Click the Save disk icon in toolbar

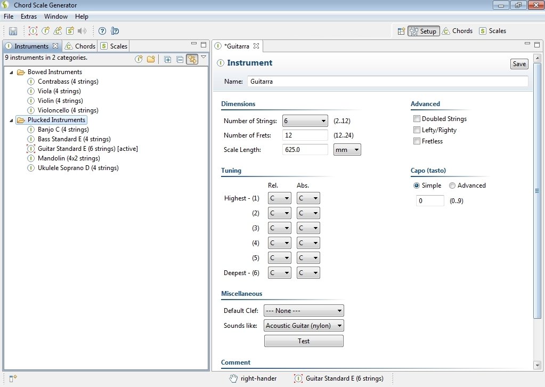pos(13,31)
